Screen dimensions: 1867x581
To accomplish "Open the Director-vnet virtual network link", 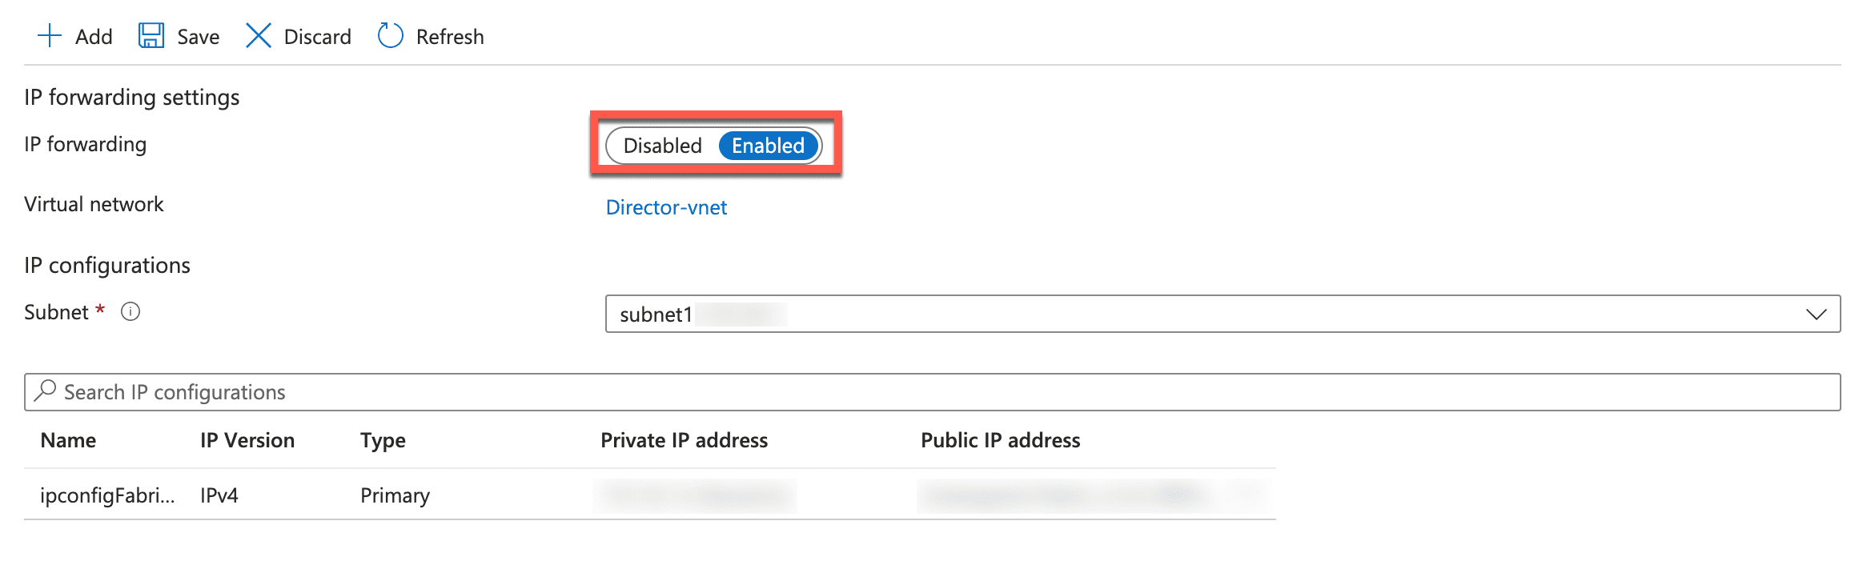I will coord(667,207).
